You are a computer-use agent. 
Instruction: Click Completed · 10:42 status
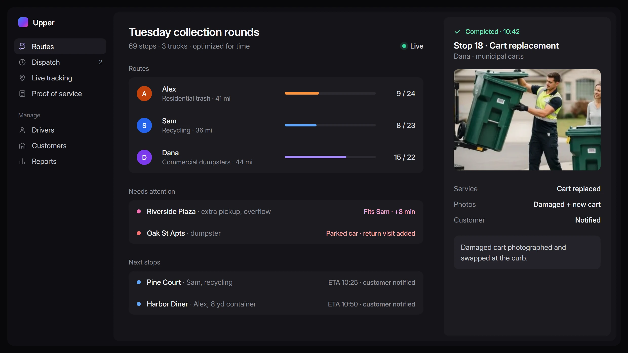[x=492, y=32]
